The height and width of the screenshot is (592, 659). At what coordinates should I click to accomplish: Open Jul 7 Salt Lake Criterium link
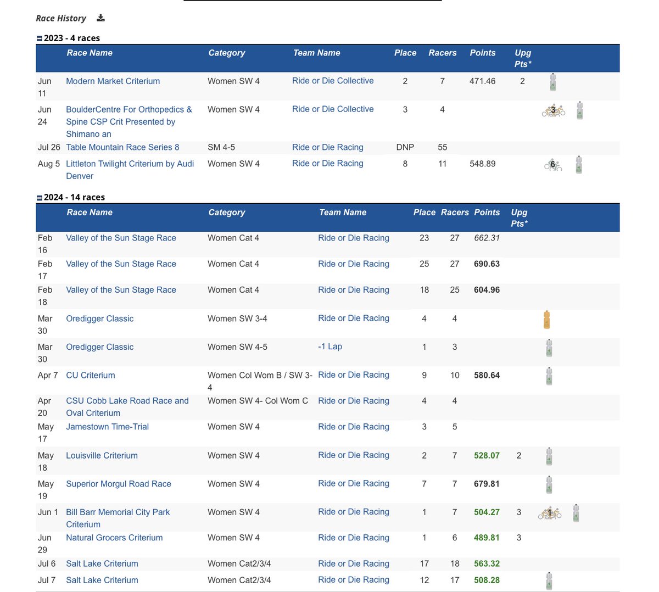coord(102,580)
